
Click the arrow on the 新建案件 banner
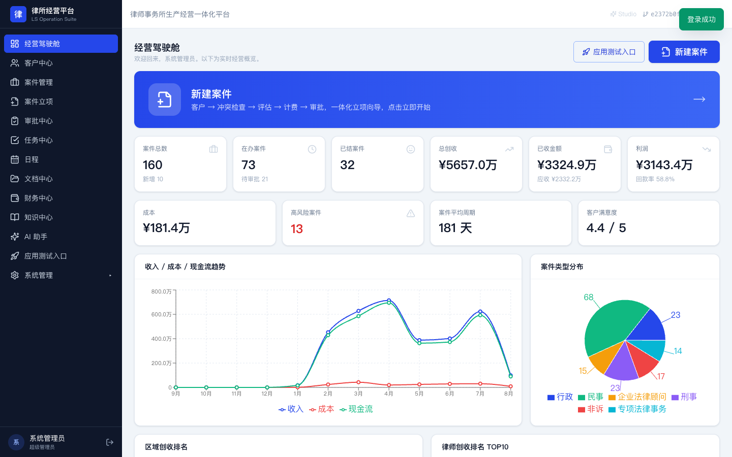[699, 100]
